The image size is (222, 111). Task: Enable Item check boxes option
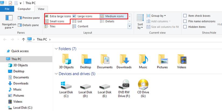click(185, 16)
